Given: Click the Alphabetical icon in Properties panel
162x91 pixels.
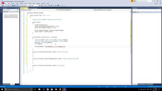Looking at the screenshot, I should [135, 12].
